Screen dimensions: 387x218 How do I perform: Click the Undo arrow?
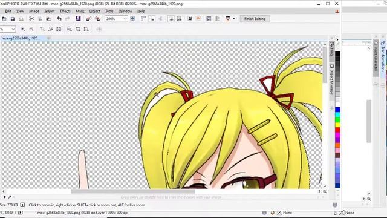59,19
